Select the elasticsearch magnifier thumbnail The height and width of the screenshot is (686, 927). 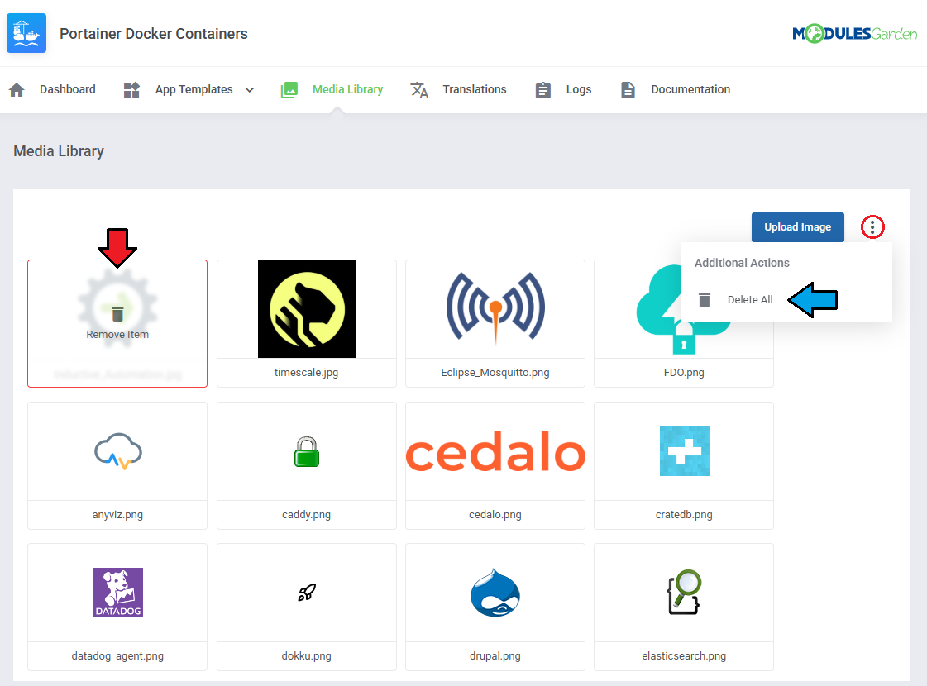(684, 592)
